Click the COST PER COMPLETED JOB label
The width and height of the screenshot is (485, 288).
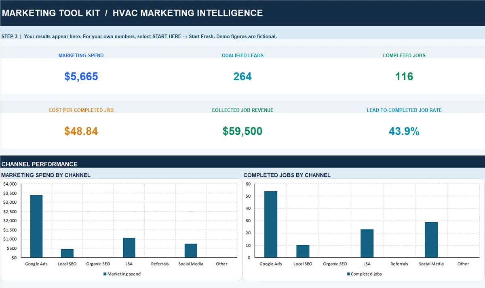[81, 110]
